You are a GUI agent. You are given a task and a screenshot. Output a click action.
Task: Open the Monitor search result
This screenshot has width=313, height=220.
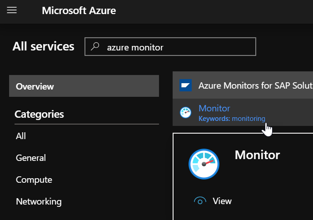point(214,108)
